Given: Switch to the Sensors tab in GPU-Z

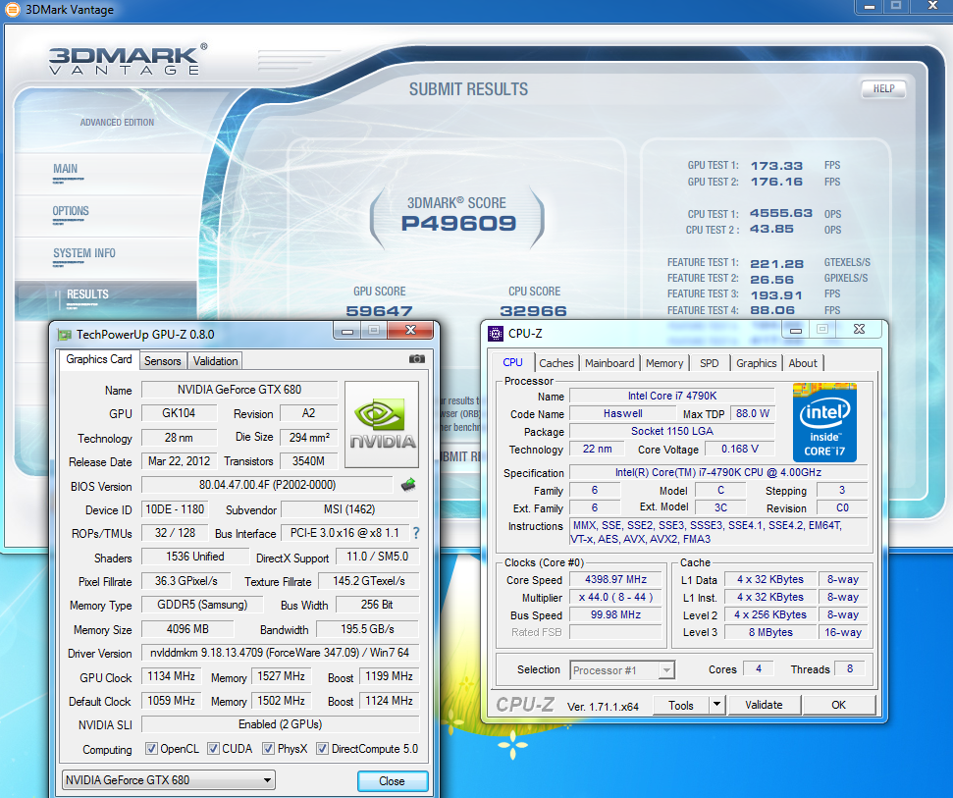Looking at the screenshot, I should pyautogui.click(x=163, y=361).
